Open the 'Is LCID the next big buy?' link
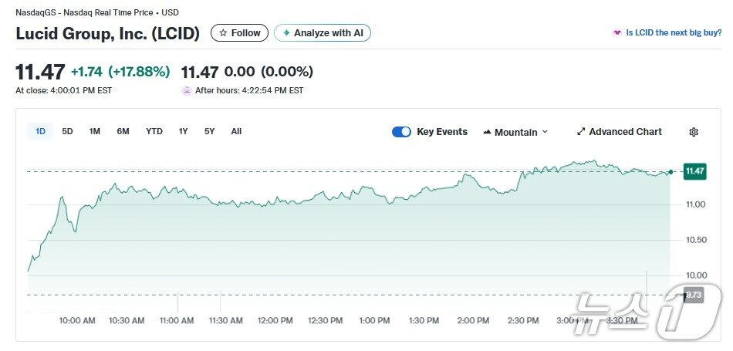733x351 pixels. (674, 33)
